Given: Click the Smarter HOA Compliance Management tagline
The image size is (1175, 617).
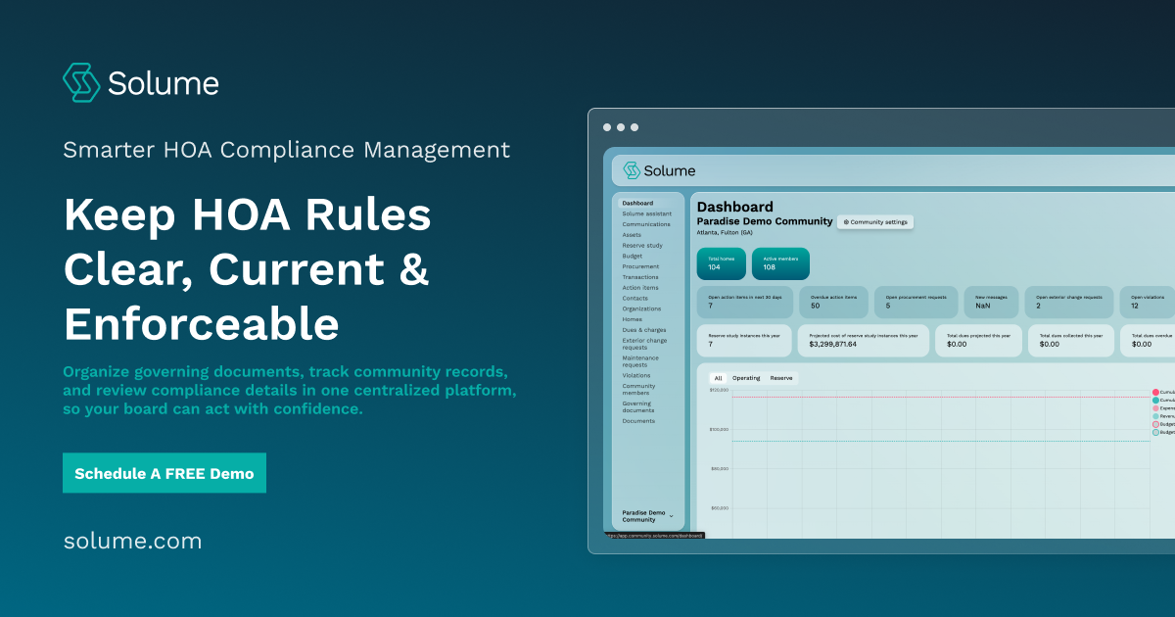Looking at the screenshot, I should (x=287, y=150).
